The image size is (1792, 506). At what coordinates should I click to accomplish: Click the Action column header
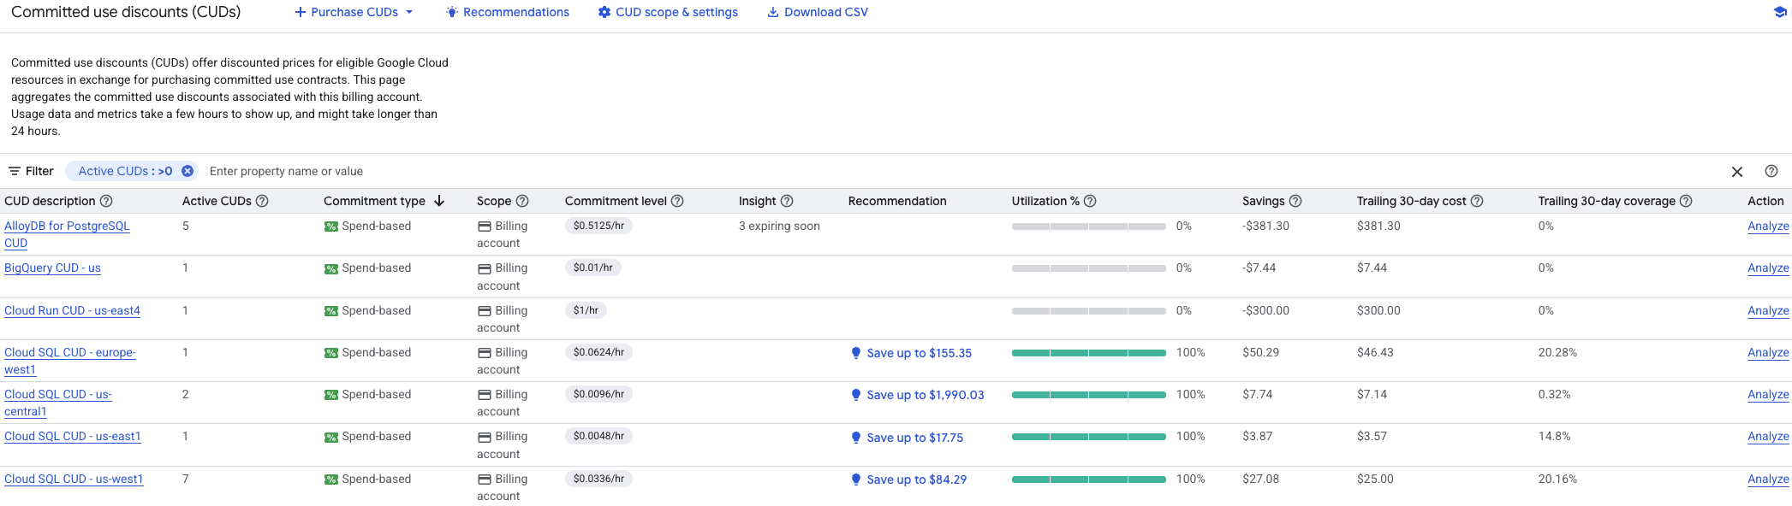(1765, 201)
